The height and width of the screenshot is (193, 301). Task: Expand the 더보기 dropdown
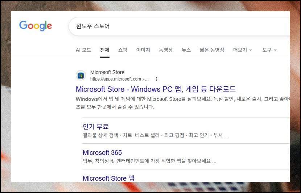click(x=242, y=50)
